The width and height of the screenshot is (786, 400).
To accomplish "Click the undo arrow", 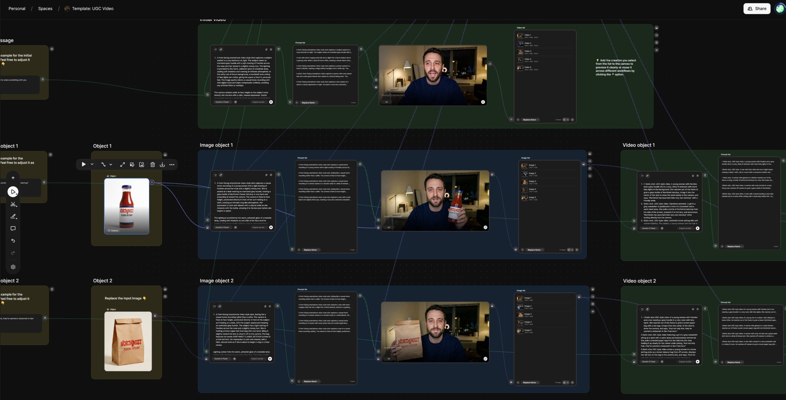I will 13,241.
